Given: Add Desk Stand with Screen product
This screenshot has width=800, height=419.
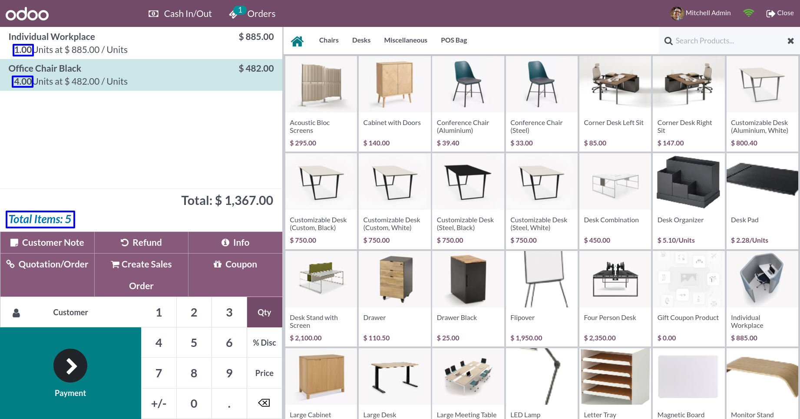Looking at the screenshot, I should [x=321, y=299].
